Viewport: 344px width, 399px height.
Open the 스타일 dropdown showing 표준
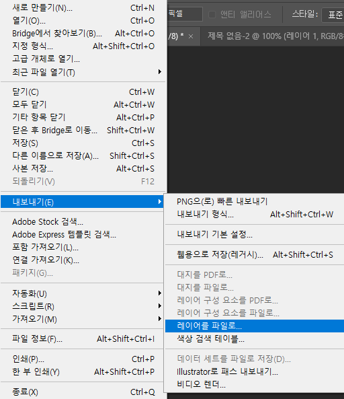click(333, 15)
